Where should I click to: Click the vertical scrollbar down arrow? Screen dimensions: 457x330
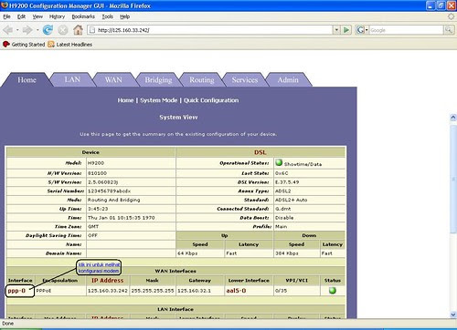click(x=453, y=315)
